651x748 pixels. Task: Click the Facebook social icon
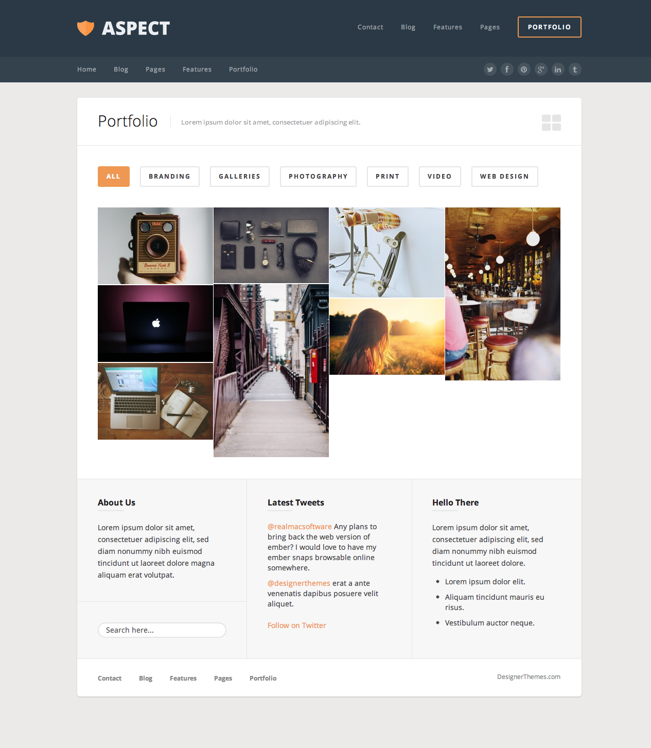pyautogui.click(x=507, y=69)
